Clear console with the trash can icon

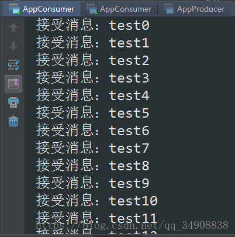click(x=13, y=121)
